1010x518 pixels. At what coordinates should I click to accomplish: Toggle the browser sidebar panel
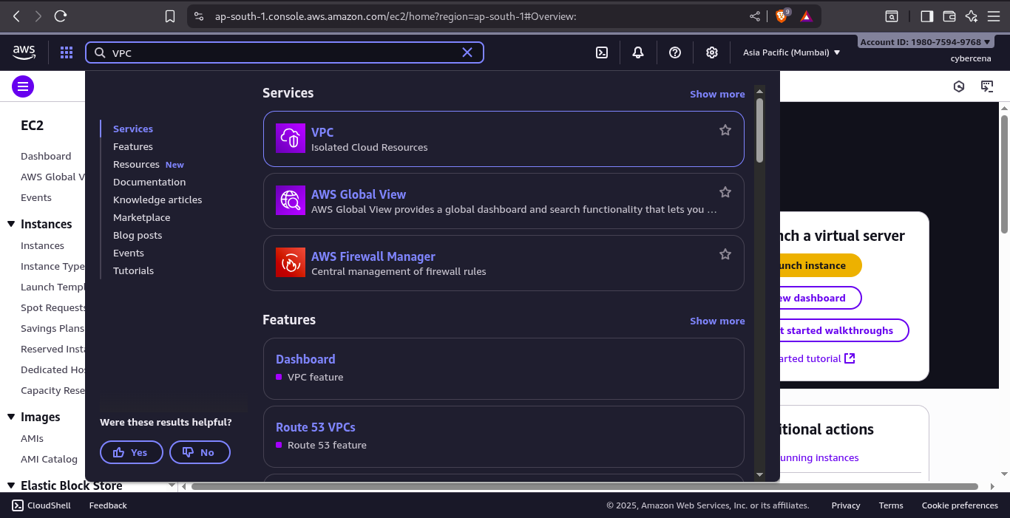(x=926, y=16)
